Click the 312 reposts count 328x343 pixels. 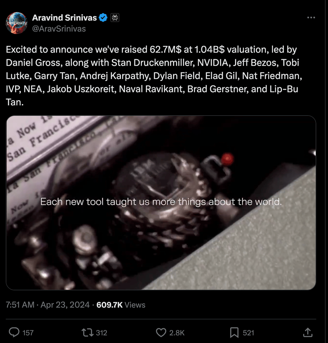101,333
